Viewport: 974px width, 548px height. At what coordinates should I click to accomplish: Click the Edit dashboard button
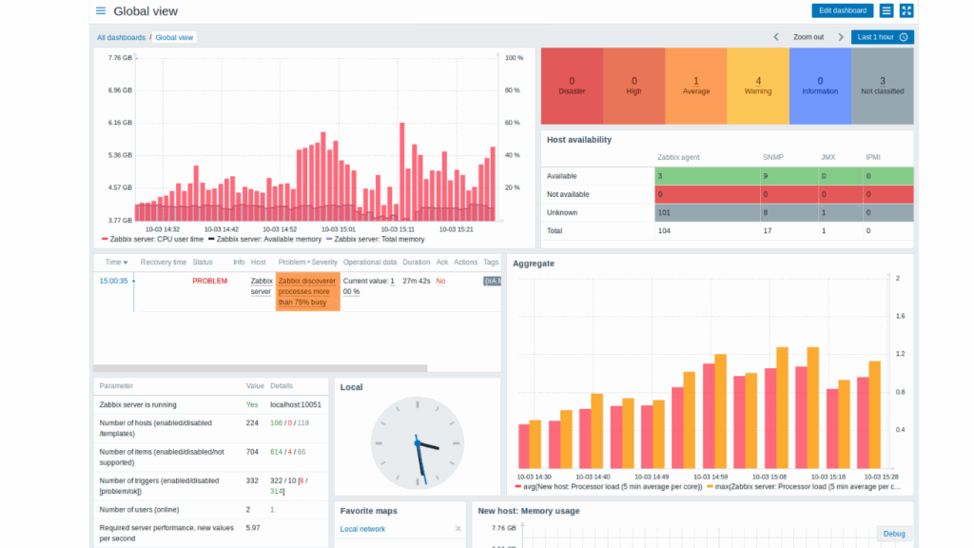842,10
